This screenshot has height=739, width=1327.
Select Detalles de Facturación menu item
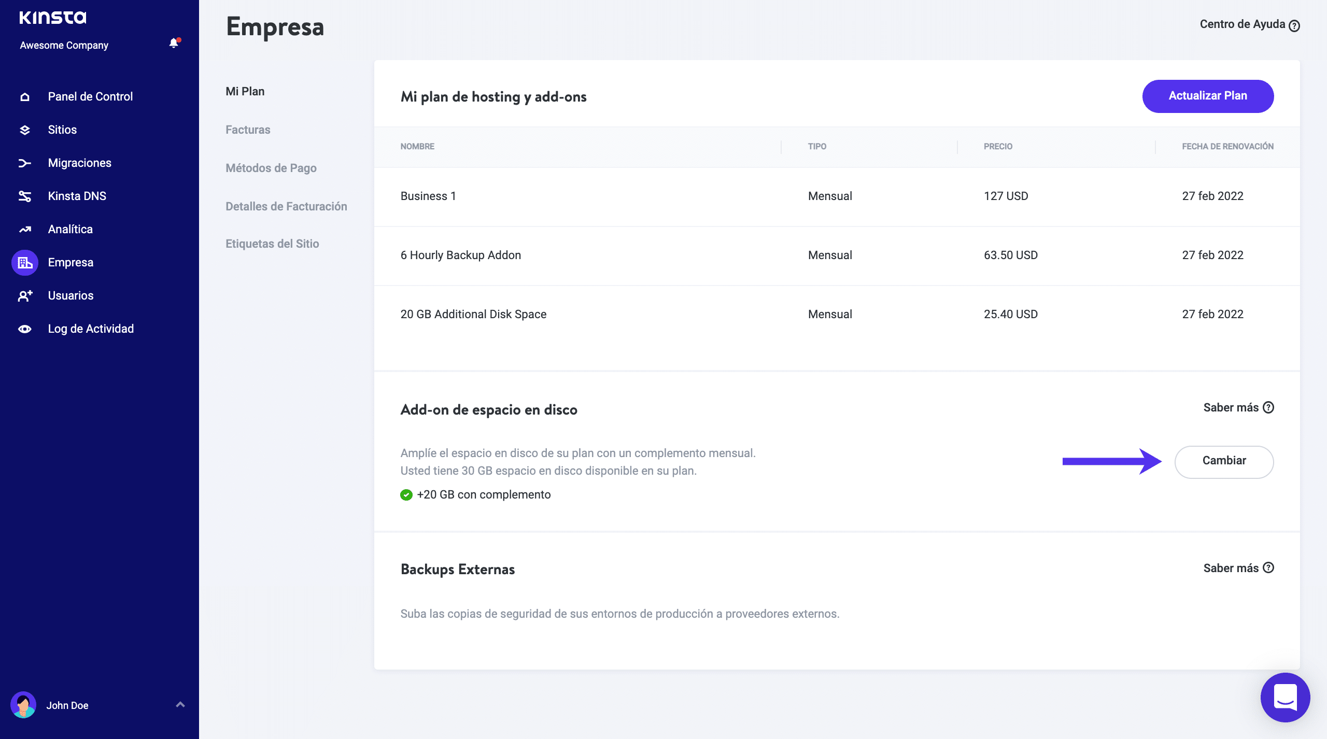(x=286, y=206)
